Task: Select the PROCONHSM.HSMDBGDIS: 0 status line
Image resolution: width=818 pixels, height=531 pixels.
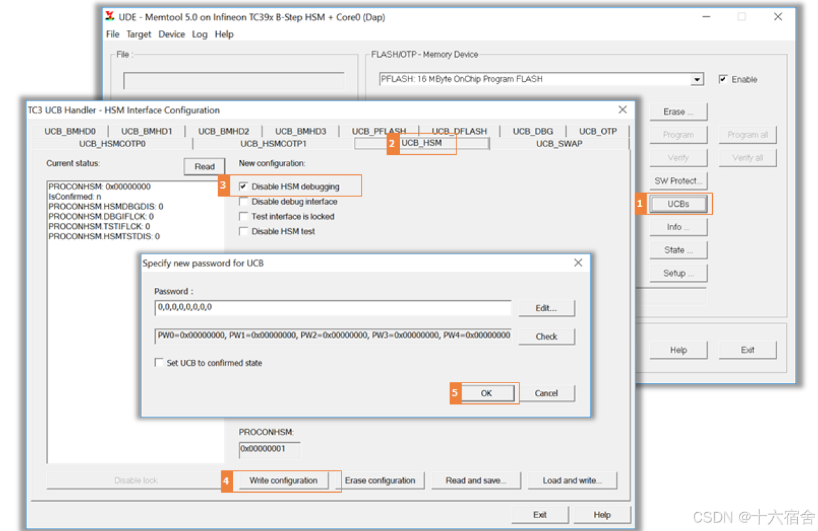Action: point(106,207)
